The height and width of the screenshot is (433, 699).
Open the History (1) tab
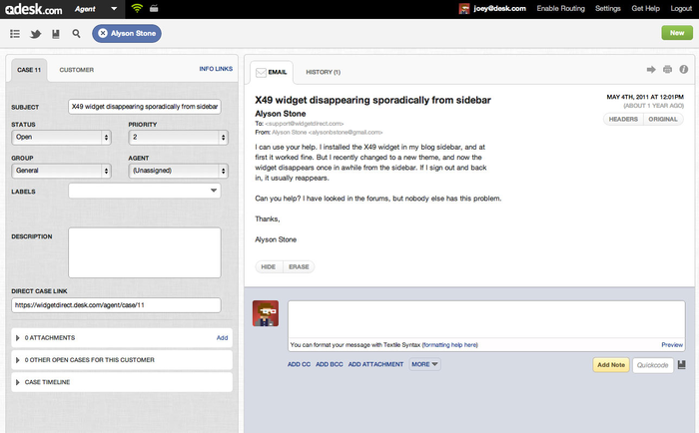point(323,72)
